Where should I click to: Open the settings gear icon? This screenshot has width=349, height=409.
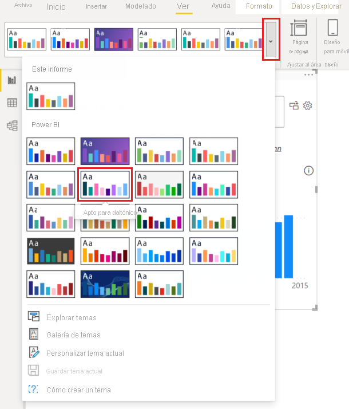(x=308, y=105)
